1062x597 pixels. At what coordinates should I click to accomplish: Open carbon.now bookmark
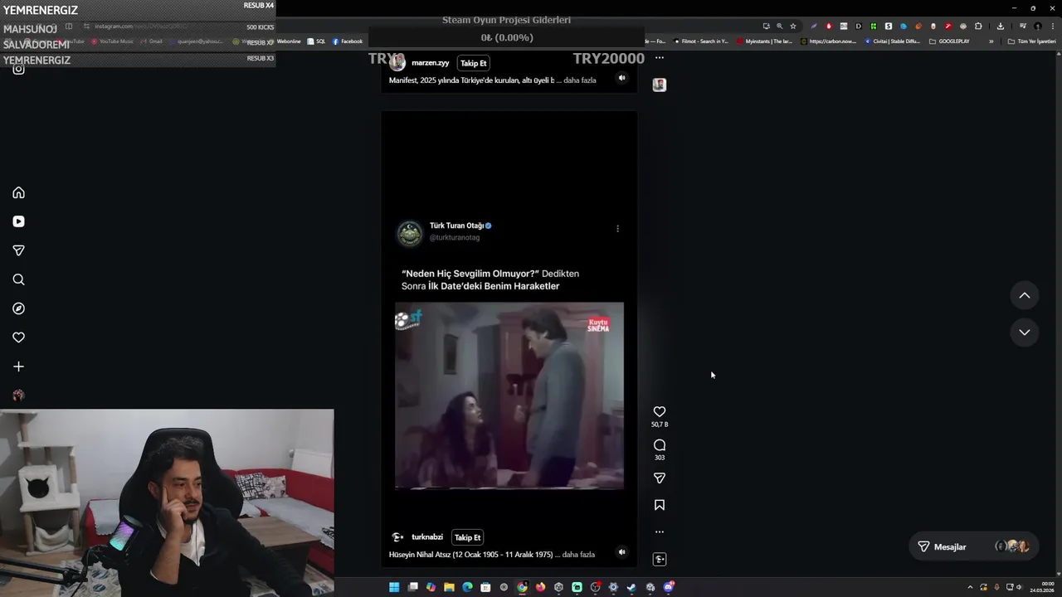[x=828, y=41]
